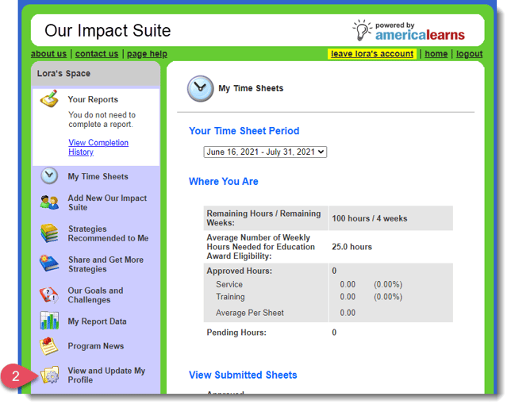Screen dimensions: 511x408
Task: Click the Program News icon
Action: click(49, 346)
